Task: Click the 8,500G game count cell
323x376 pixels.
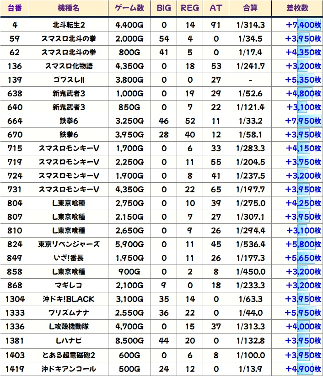Action: point(129,340)
